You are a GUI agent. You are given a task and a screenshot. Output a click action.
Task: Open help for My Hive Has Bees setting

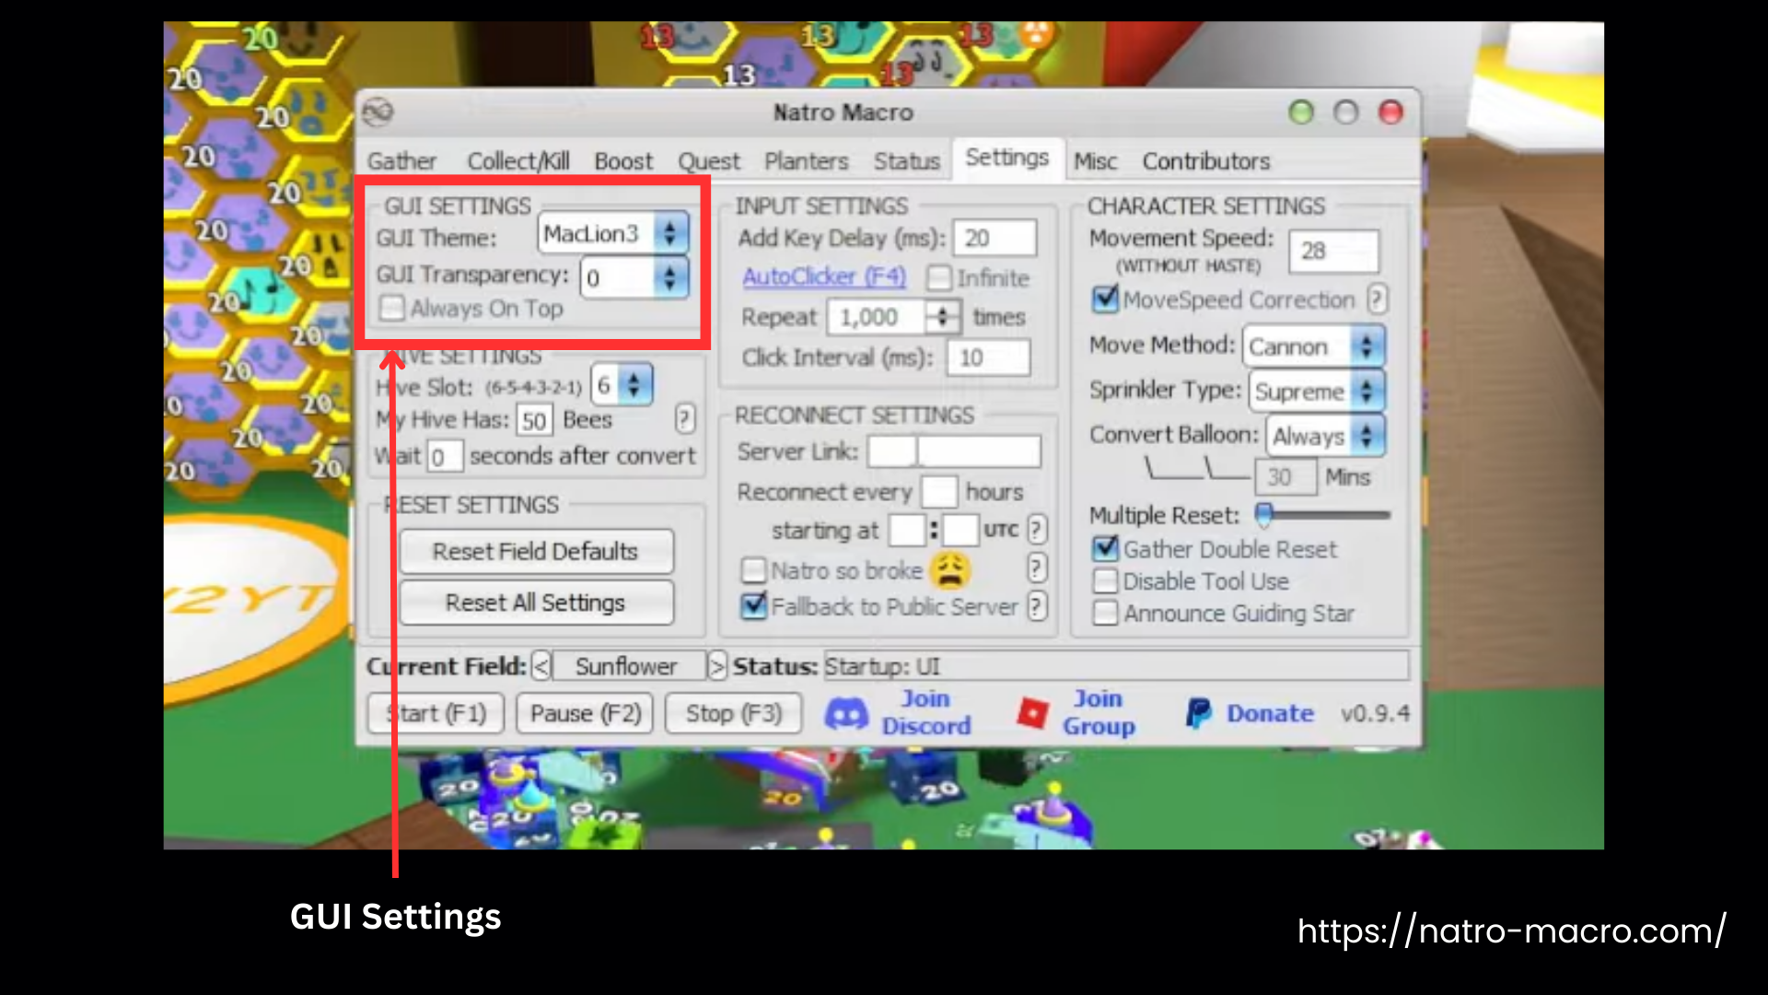tap(683, 419)
